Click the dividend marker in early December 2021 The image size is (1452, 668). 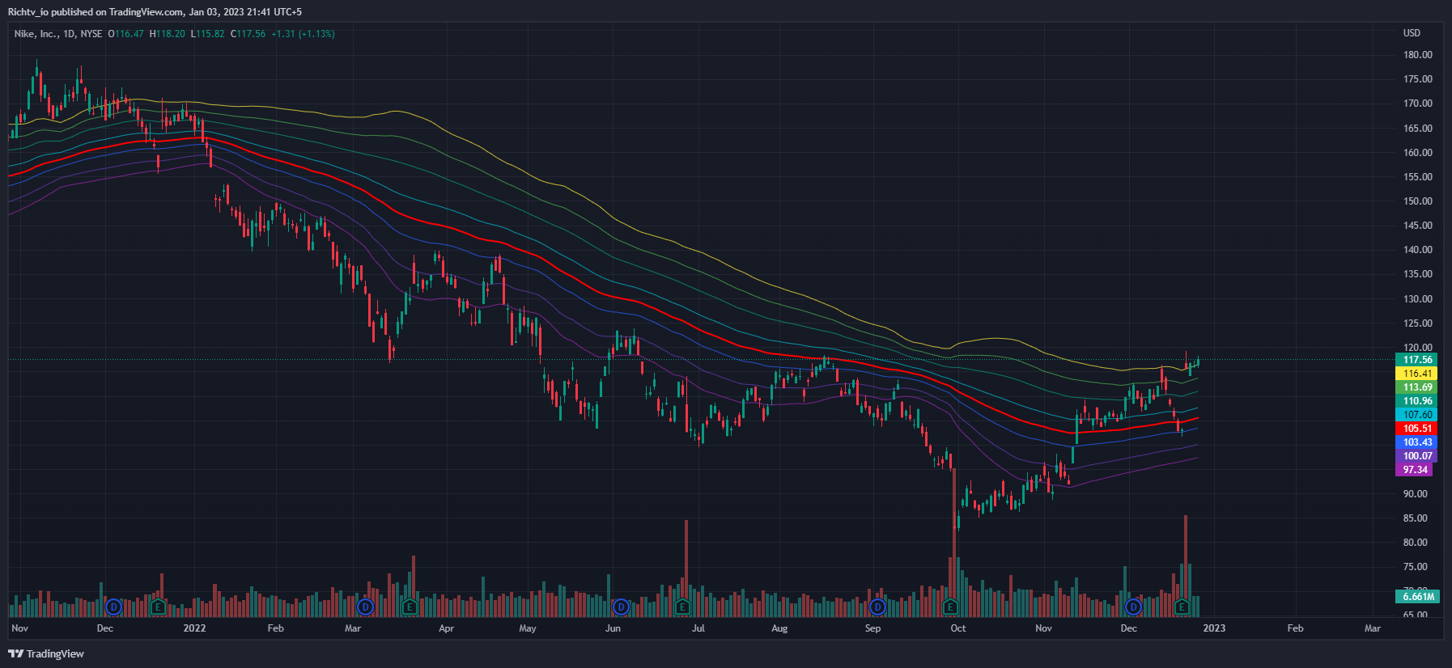tap(113, 607)
